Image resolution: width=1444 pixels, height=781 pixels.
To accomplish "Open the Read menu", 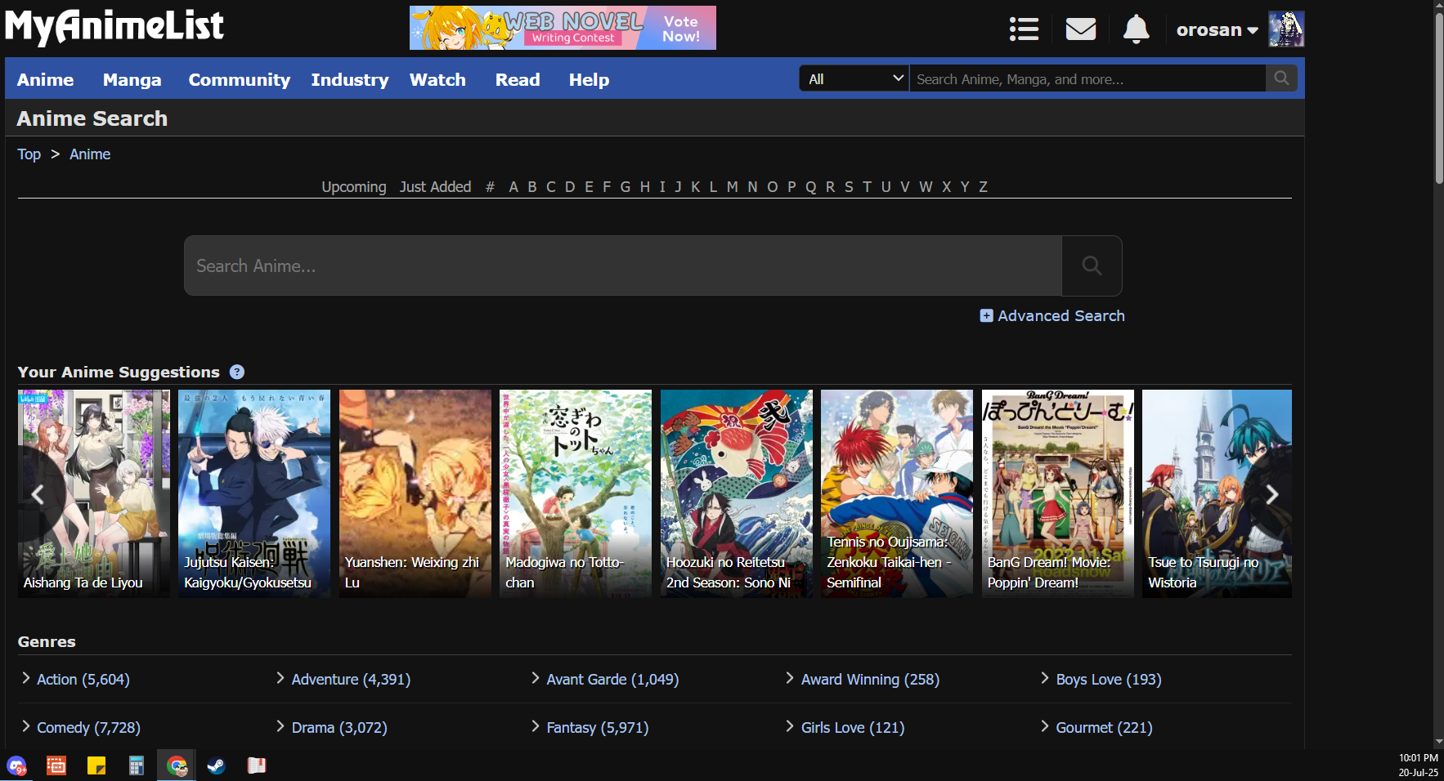I will coord(518,79).
